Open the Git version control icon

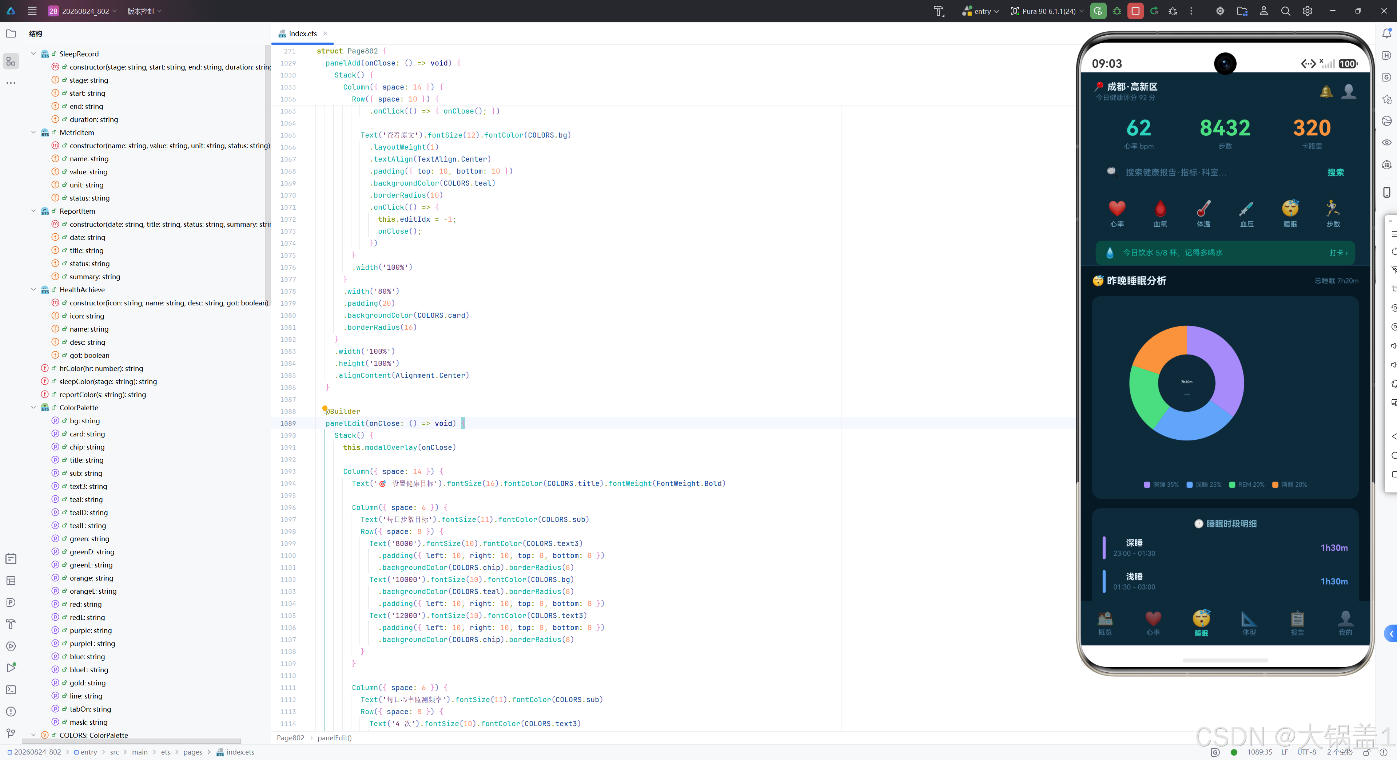pos(11,733)
